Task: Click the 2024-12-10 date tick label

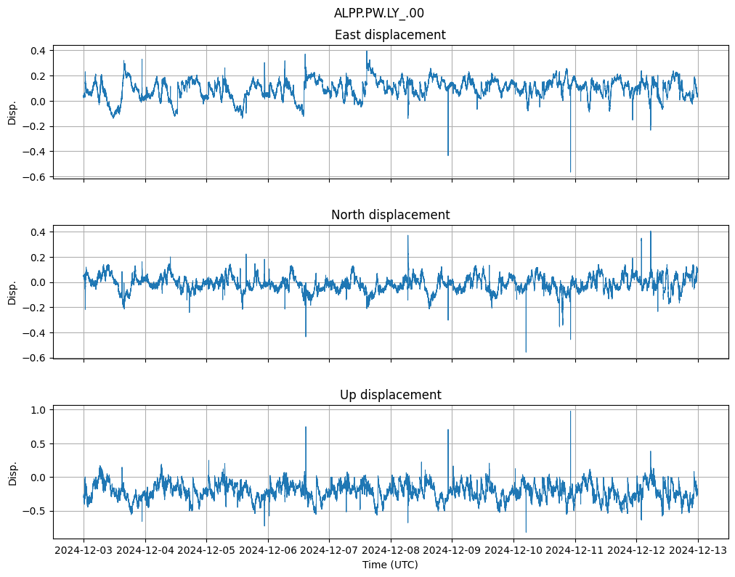Action: click(513, 551)
